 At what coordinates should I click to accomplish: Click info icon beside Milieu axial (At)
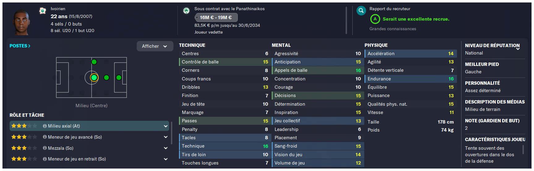(x=45, y=126)
